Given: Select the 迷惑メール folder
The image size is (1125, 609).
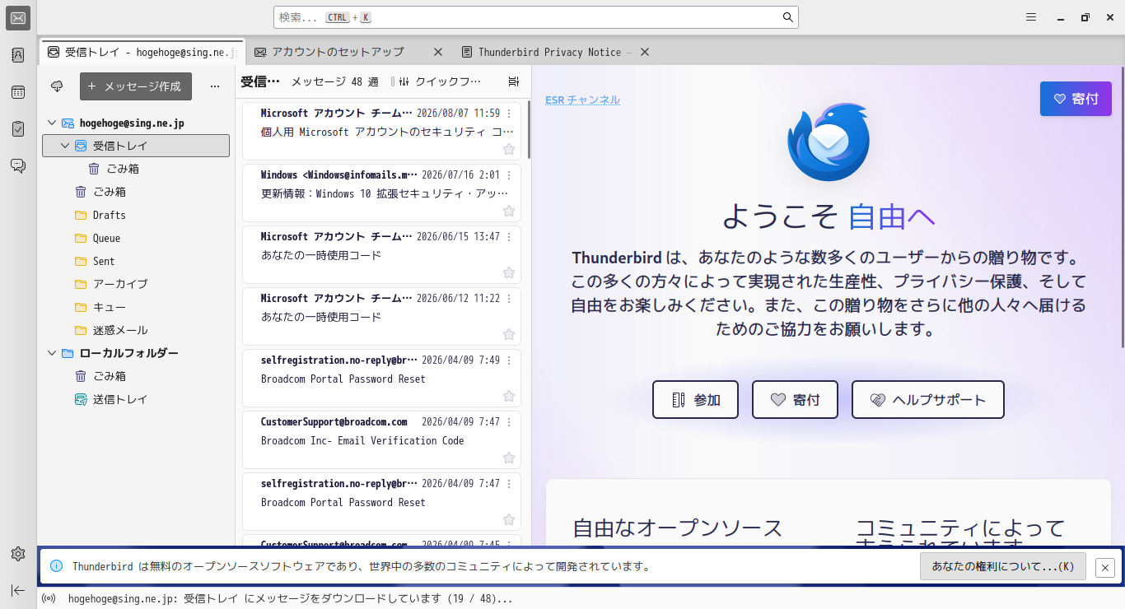Looking at the screenshot, I should tap(136, 330).
